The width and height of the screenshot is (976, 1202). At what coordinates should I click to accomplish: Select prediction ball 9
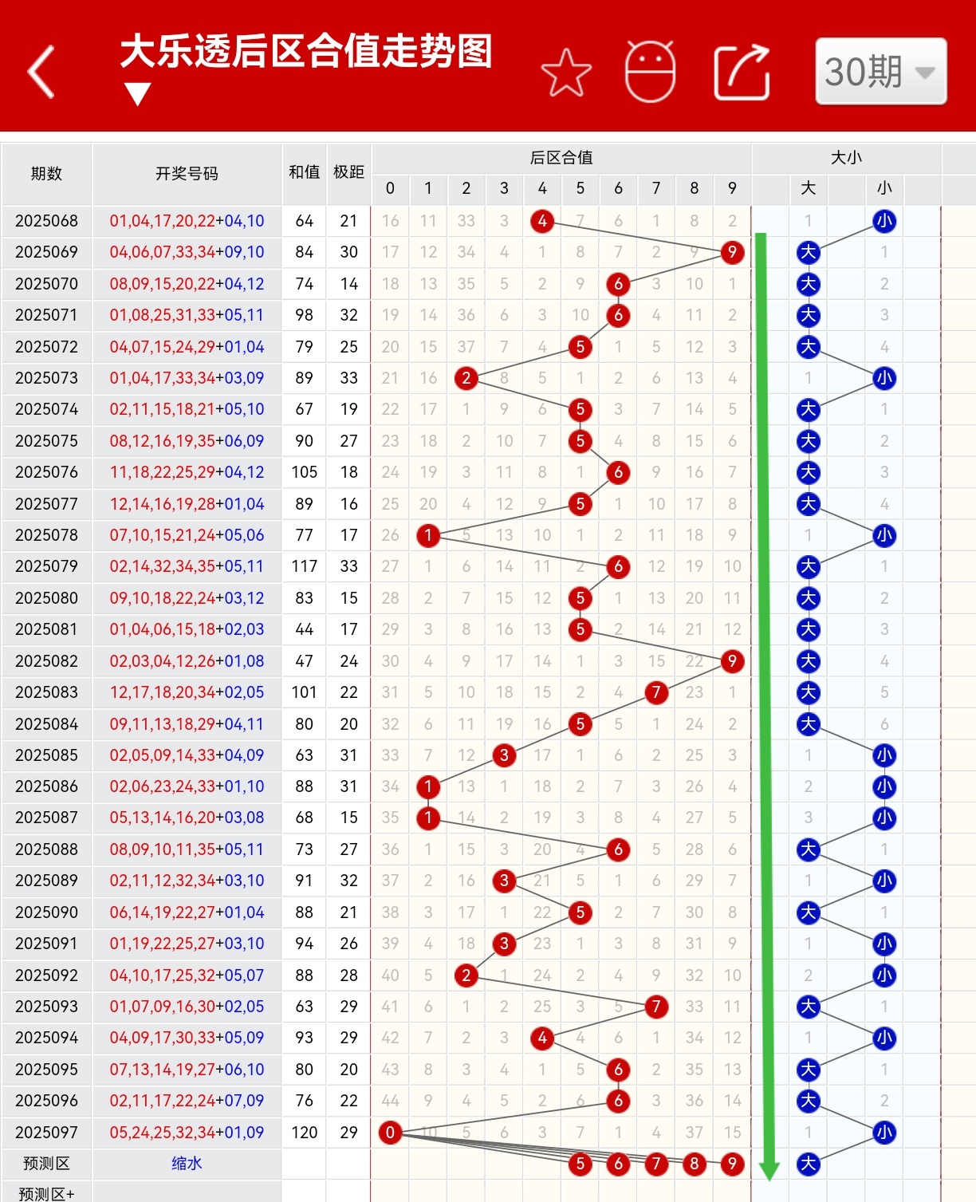click(732, 1164)
